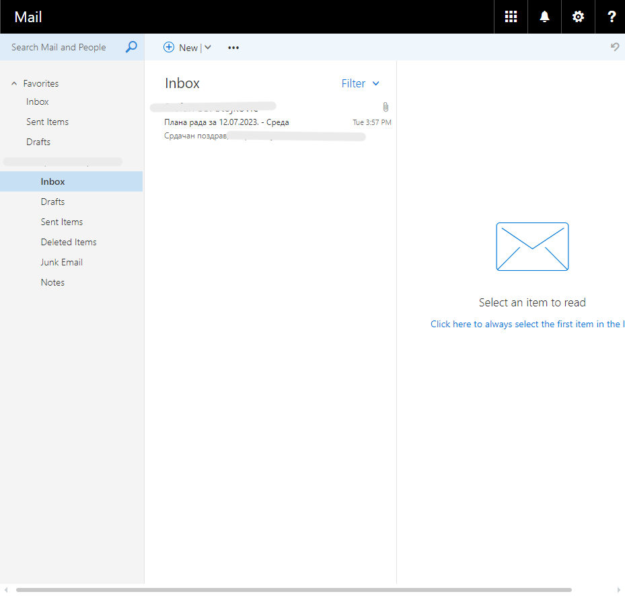625x596 pixels.
Task: Open the Junk Email folder
Action: point(61,262)
